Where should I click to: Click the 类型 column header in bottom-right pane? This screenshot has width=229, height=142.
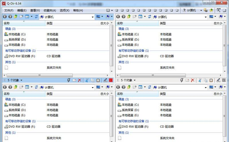coord(163,94)
